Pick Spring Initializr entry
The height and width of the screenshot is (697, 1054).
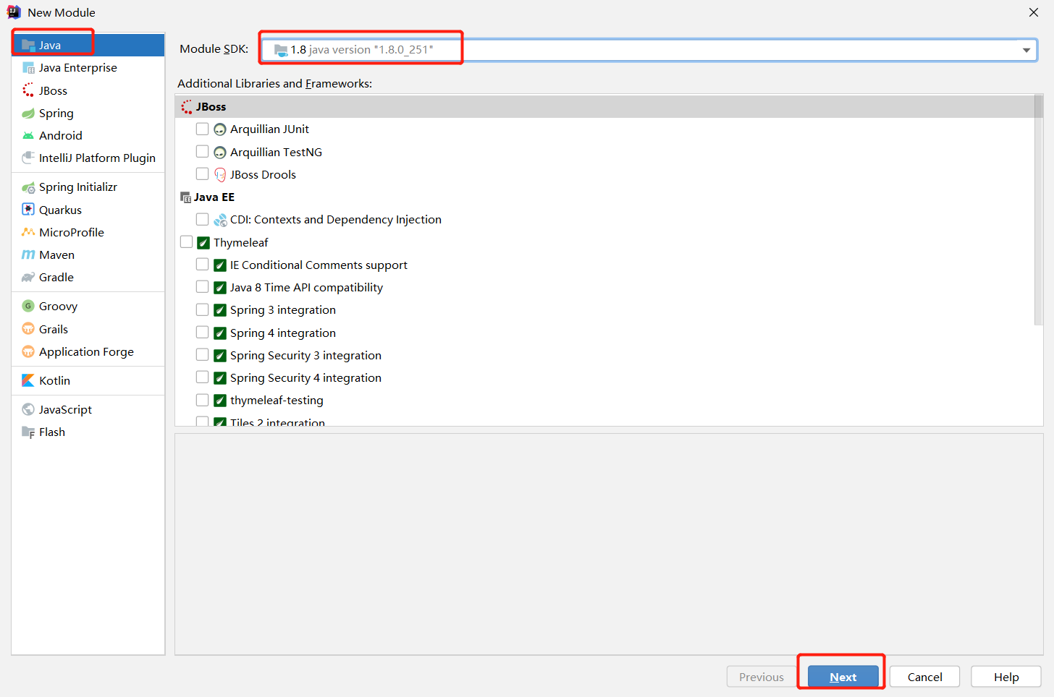tap(88, 187)
